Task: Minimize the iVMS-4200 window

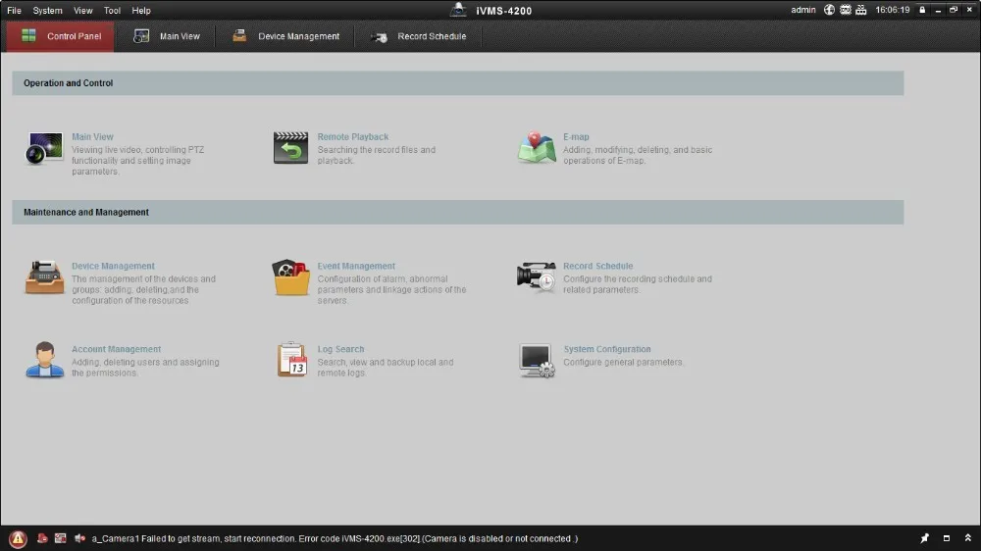Action: click(x=937, y=10)
